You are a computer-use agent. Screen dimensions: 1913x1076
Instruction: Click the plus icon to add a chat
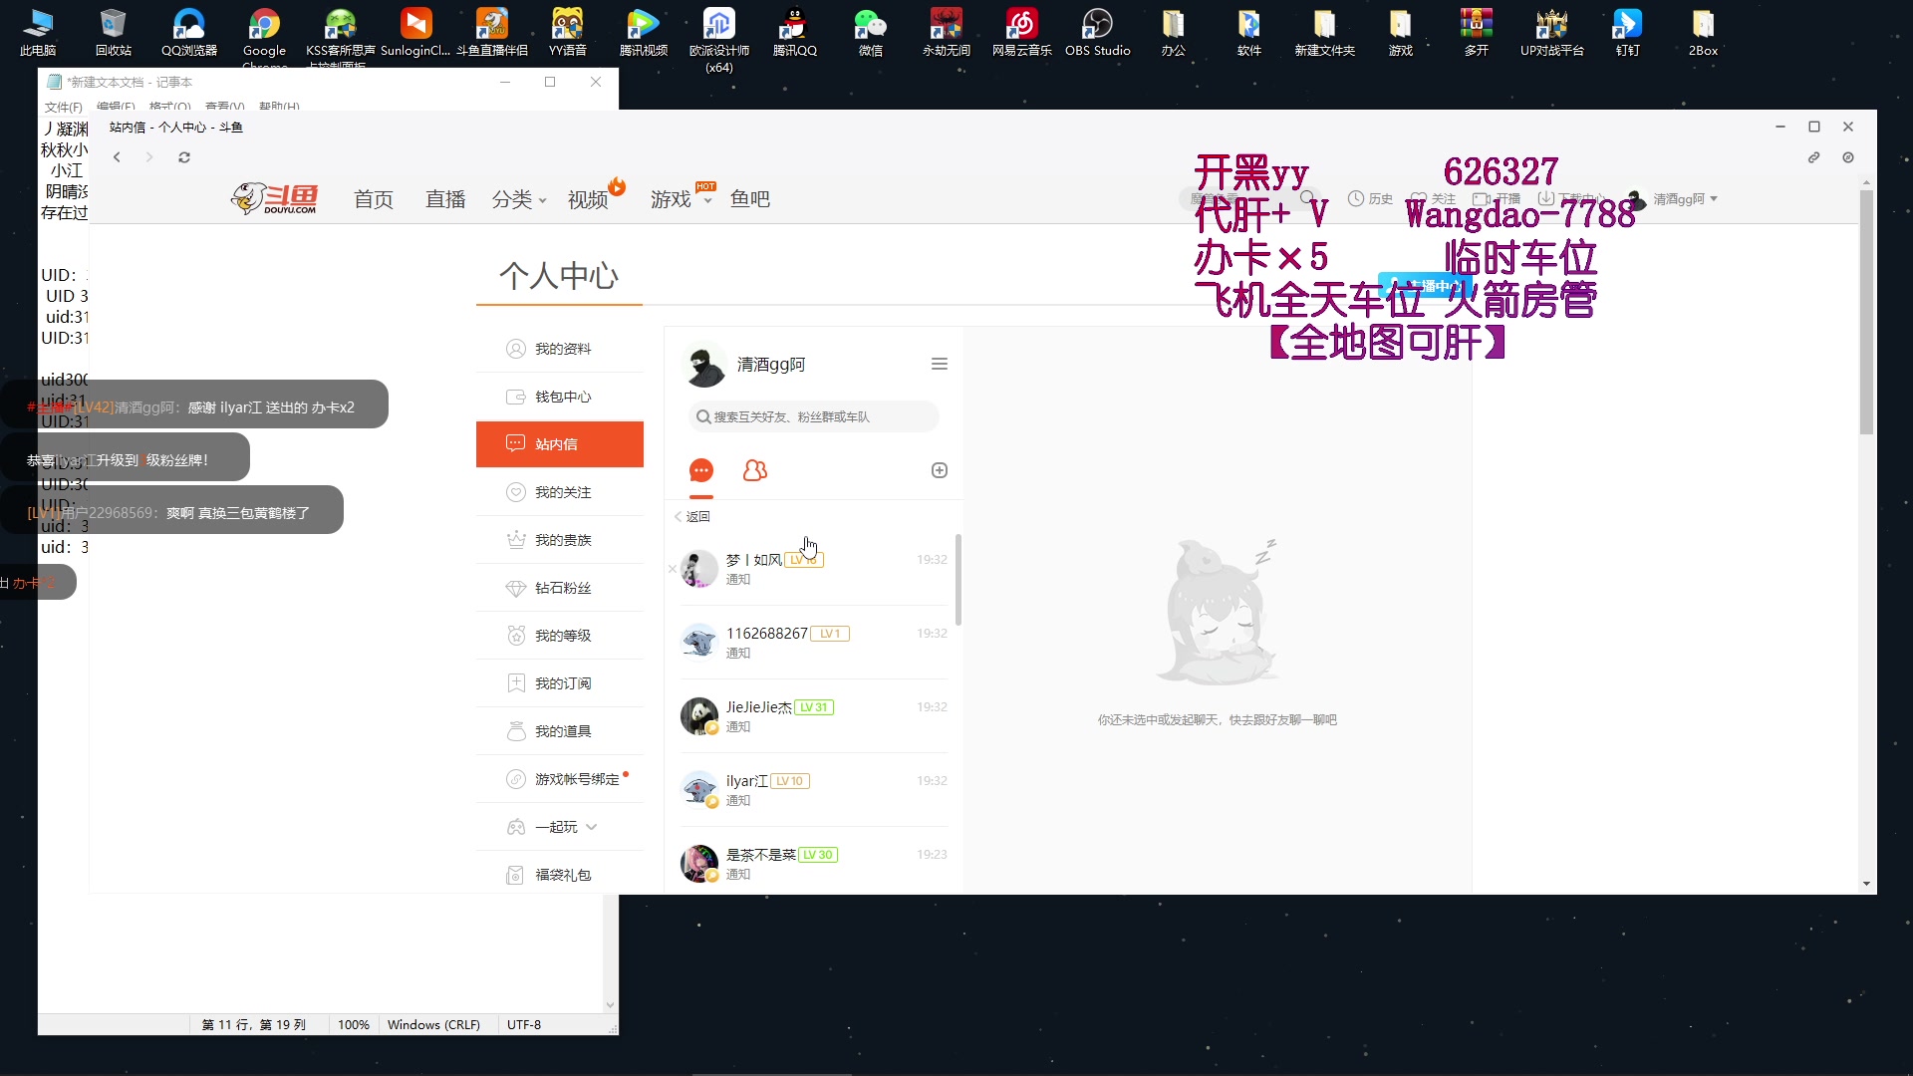click(940, 470)
